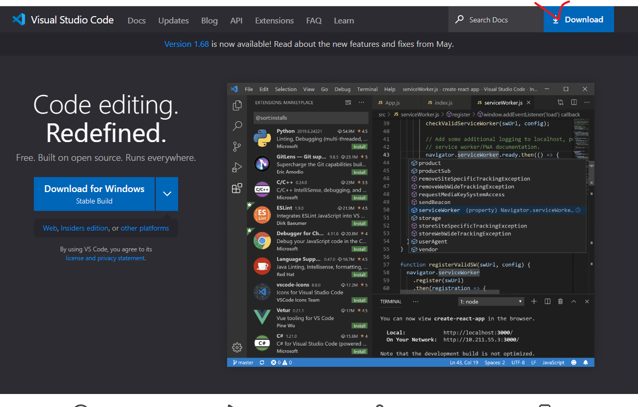Open the Search icon in the activity bar
This screenshot has width=638, height=407.
[x=237, y=126]
